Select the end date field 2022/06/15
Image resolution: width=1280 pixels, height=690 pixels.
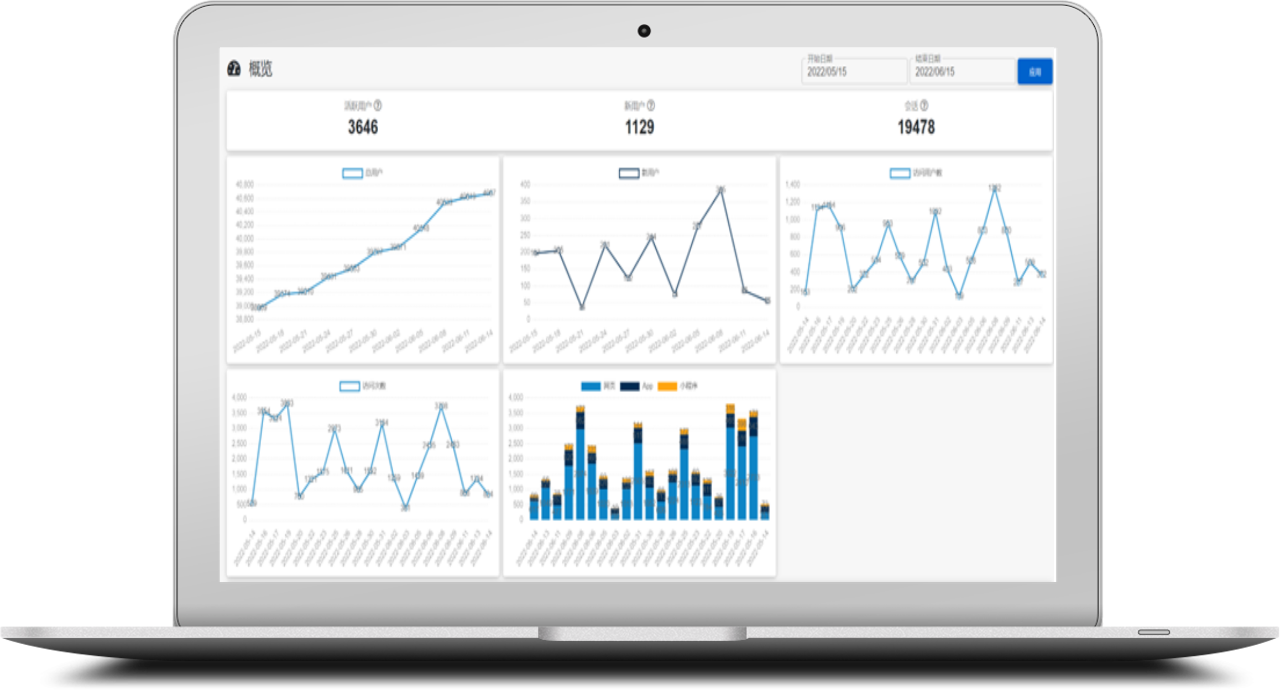pyautogui.click(x=963, y=71)
